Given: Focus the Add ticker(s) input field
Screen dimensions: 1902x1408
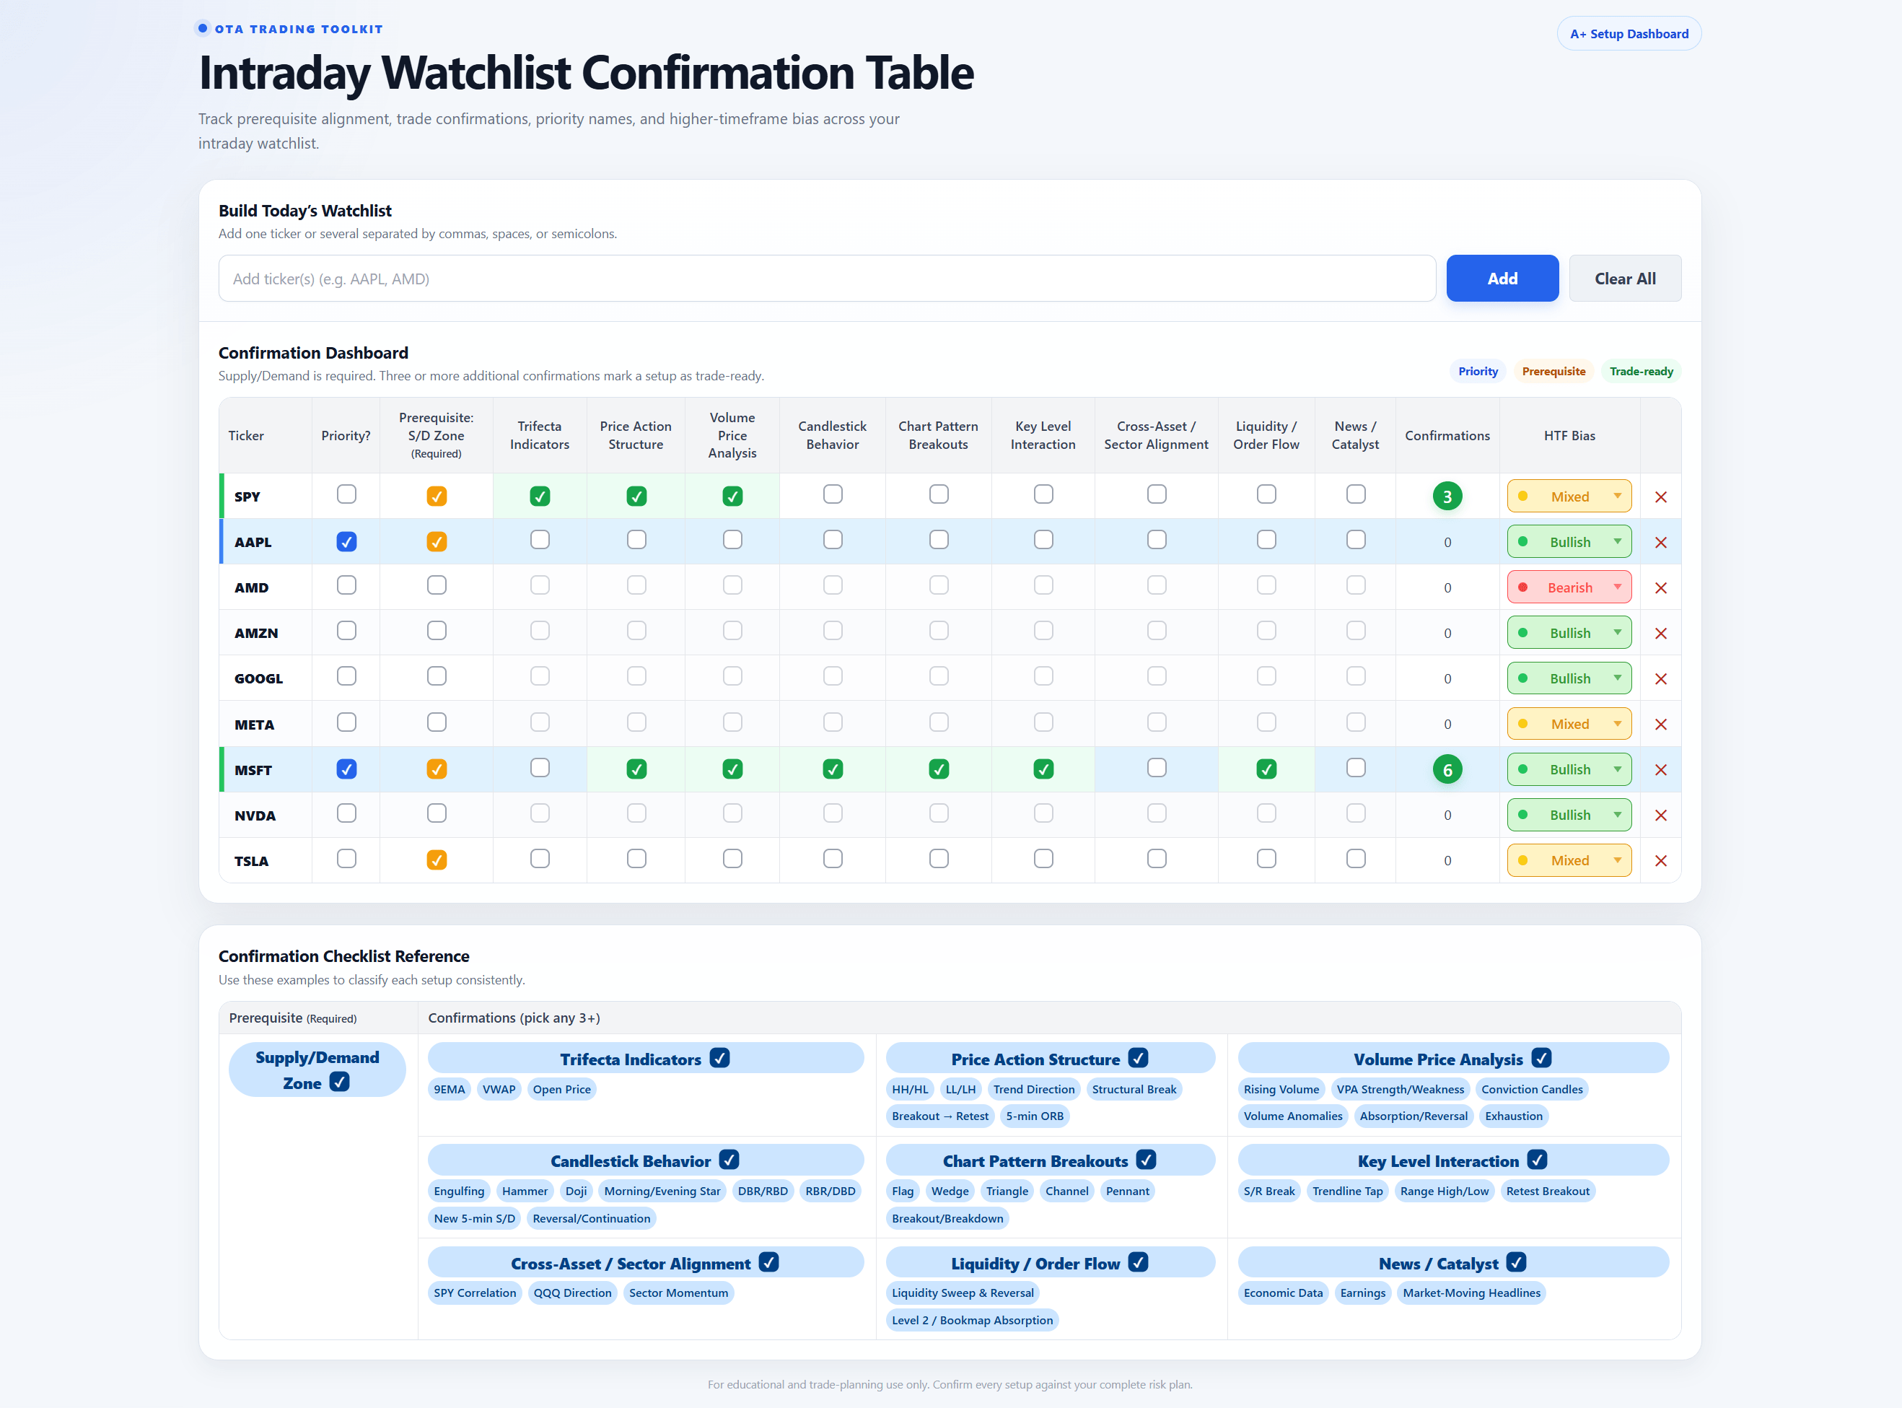Looking at the screenshot, I should point(827,279).
